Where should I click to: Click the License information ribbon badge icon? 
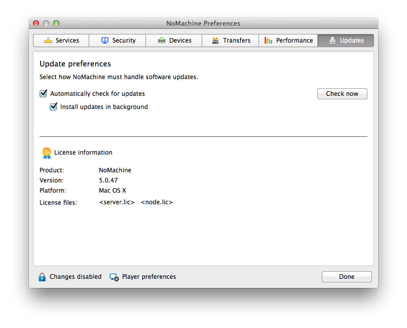[x=47, y=153]
